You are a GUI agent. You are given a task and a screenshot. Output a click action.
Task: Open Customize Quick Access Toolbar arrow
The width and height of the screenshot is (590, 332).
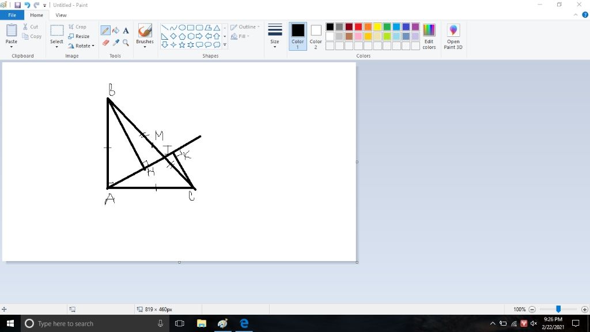coord(45,5)
